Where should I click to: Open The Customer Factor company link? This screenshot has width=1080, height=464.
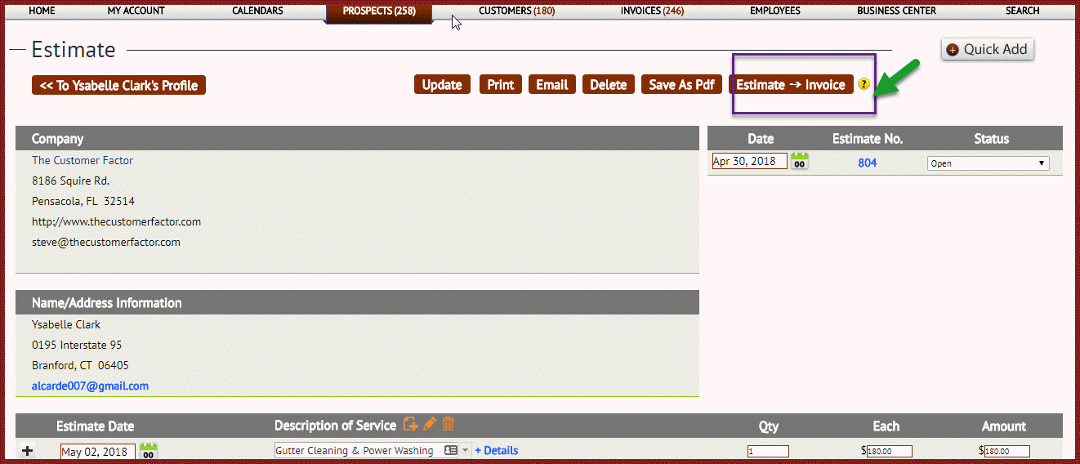[83, 160]
